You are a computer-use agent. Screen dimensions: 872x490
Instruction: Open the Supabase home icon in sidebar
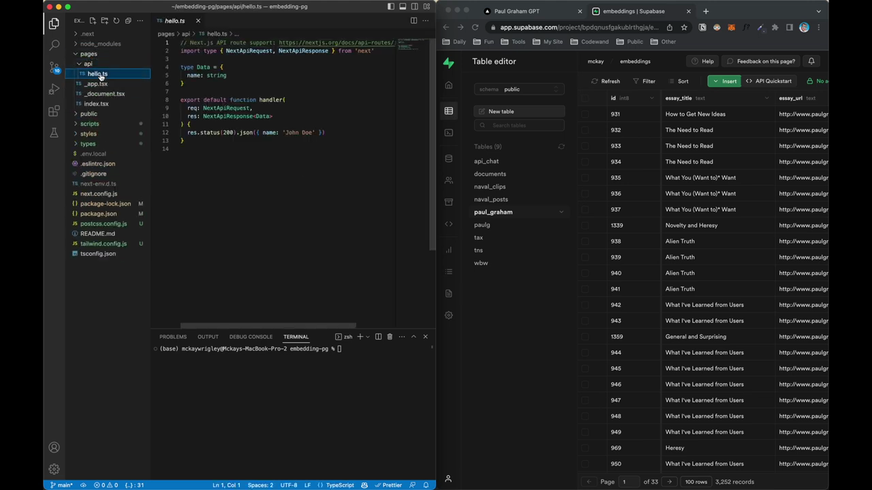[x=448, y=85]
